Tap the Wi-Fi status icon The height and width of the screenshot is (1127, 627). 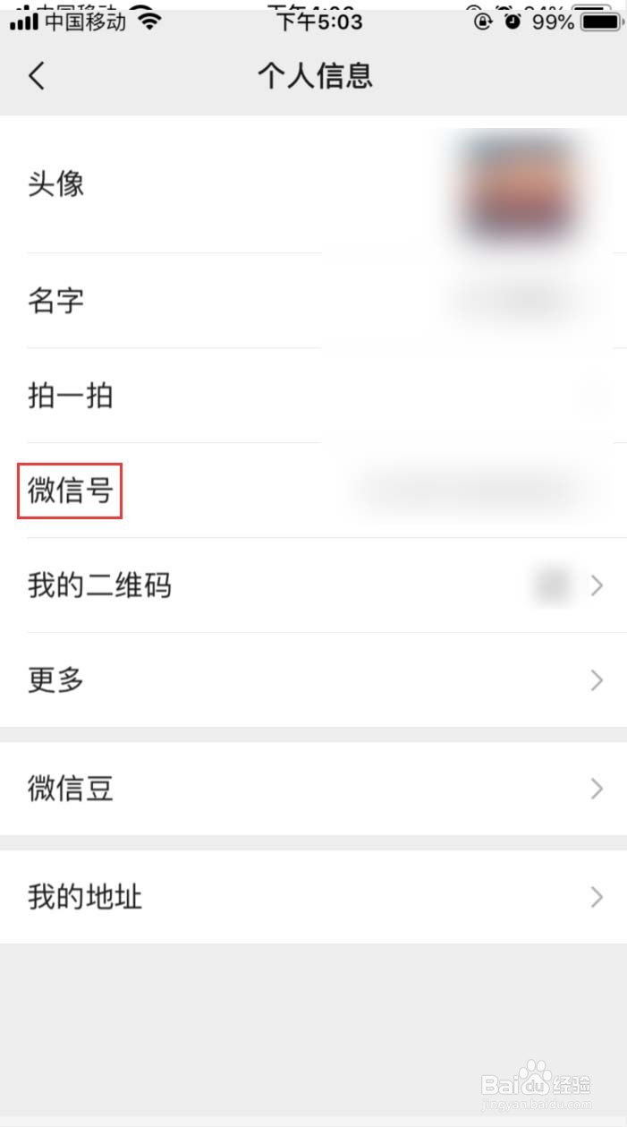(148, 21)
